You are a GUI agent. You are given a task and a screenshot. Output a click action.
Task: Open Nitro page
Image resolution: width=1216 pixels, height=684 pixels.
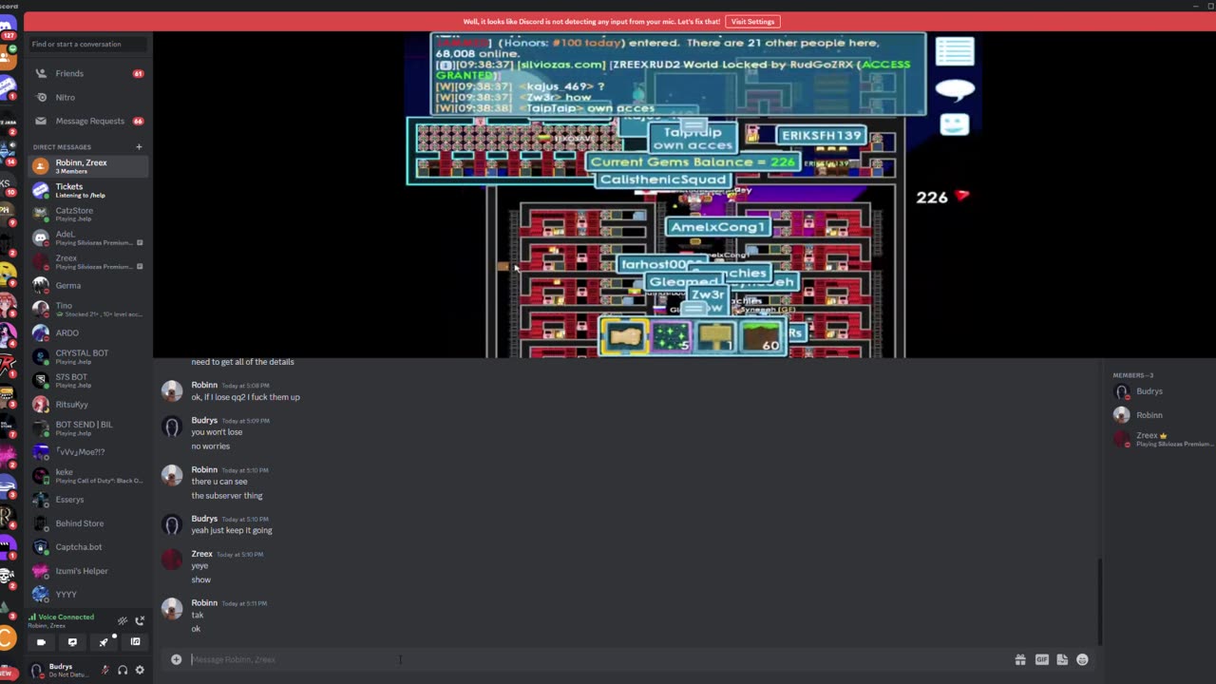(x=88, y=97)
